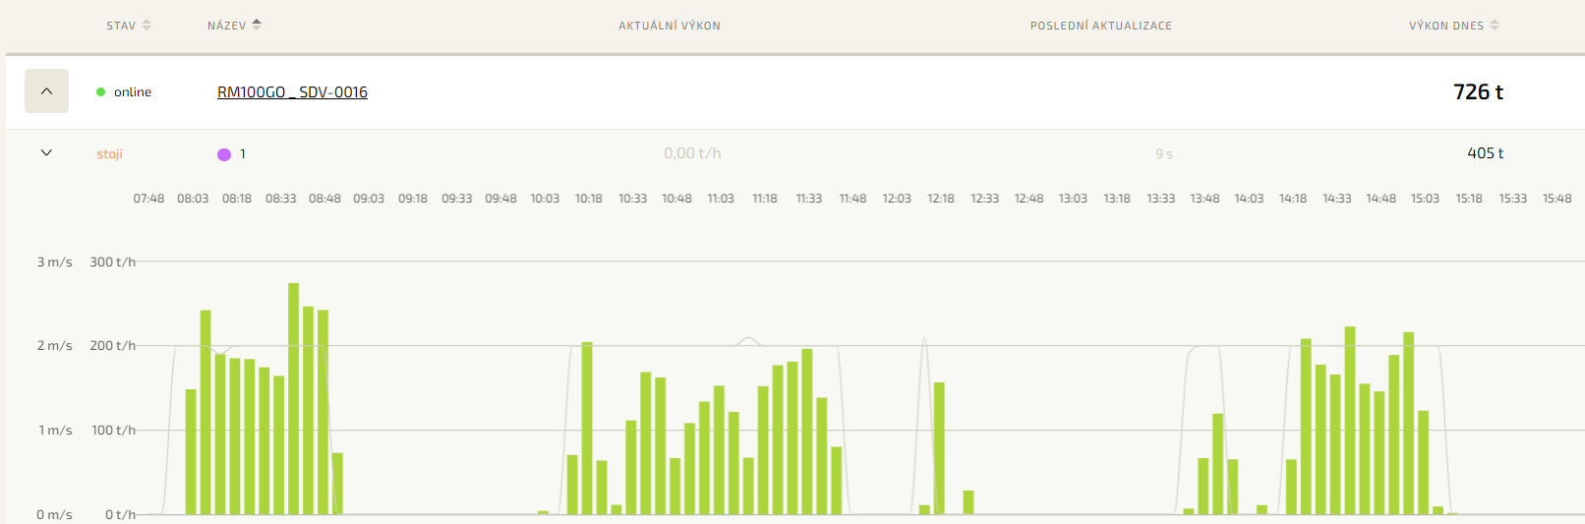This screenshot has width=1585, height=524.
Task: Click the tallest green bar near 08:33
Action: 294,398
